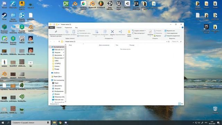Click the Back navigation arrow
Screen dimensions: 222x125
[51, 42]
